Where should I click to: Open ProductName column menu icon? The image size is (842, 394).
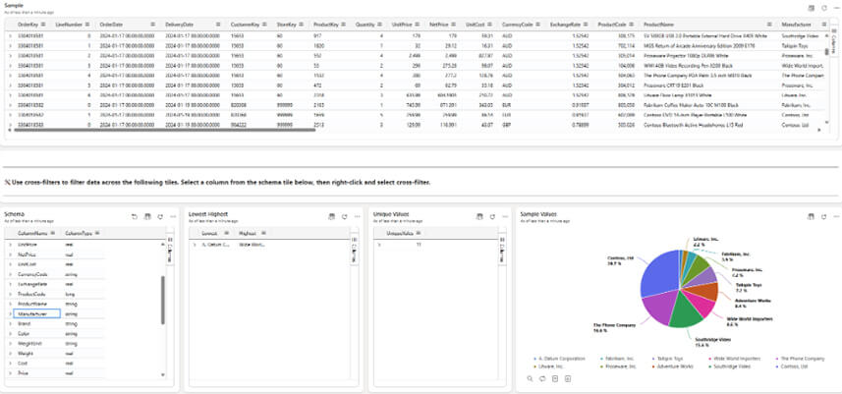point(769,25)
